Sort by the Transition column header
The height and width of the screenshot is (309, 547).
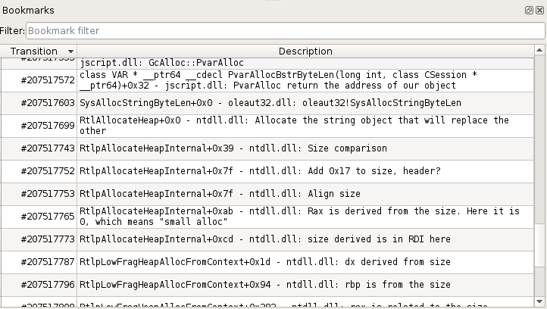tap(39, 51)
